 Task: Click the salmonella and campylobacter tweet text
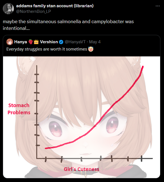(x=68, y=25)
